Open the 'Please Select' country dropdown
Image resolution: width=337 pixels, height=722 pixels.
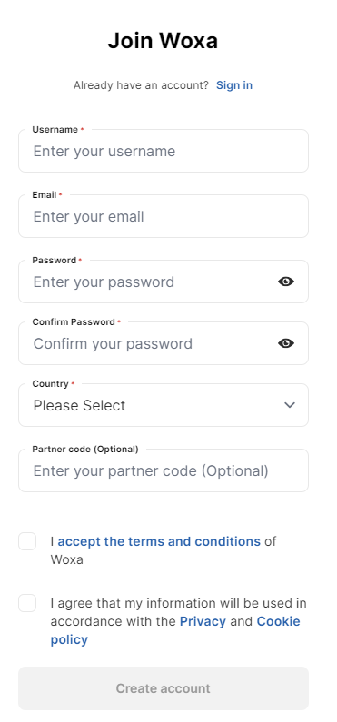[x=164, y=405]
